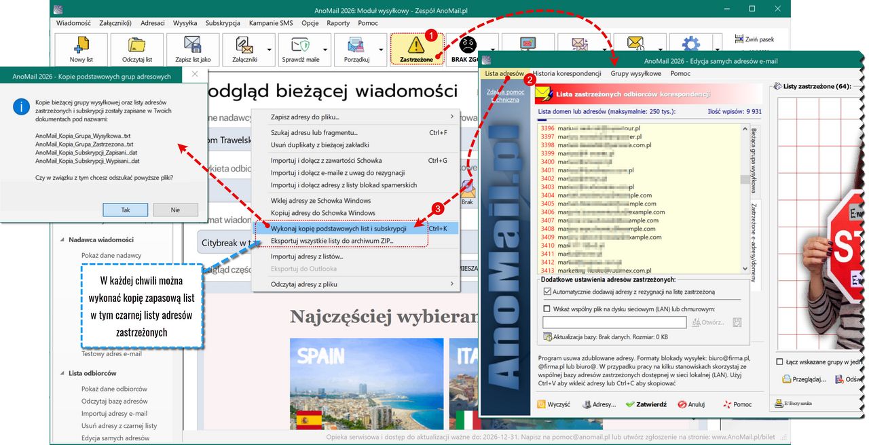Collapse the Lista odbiorców tree section
This screenshot has height=445, width=869.
pos(63,373)
